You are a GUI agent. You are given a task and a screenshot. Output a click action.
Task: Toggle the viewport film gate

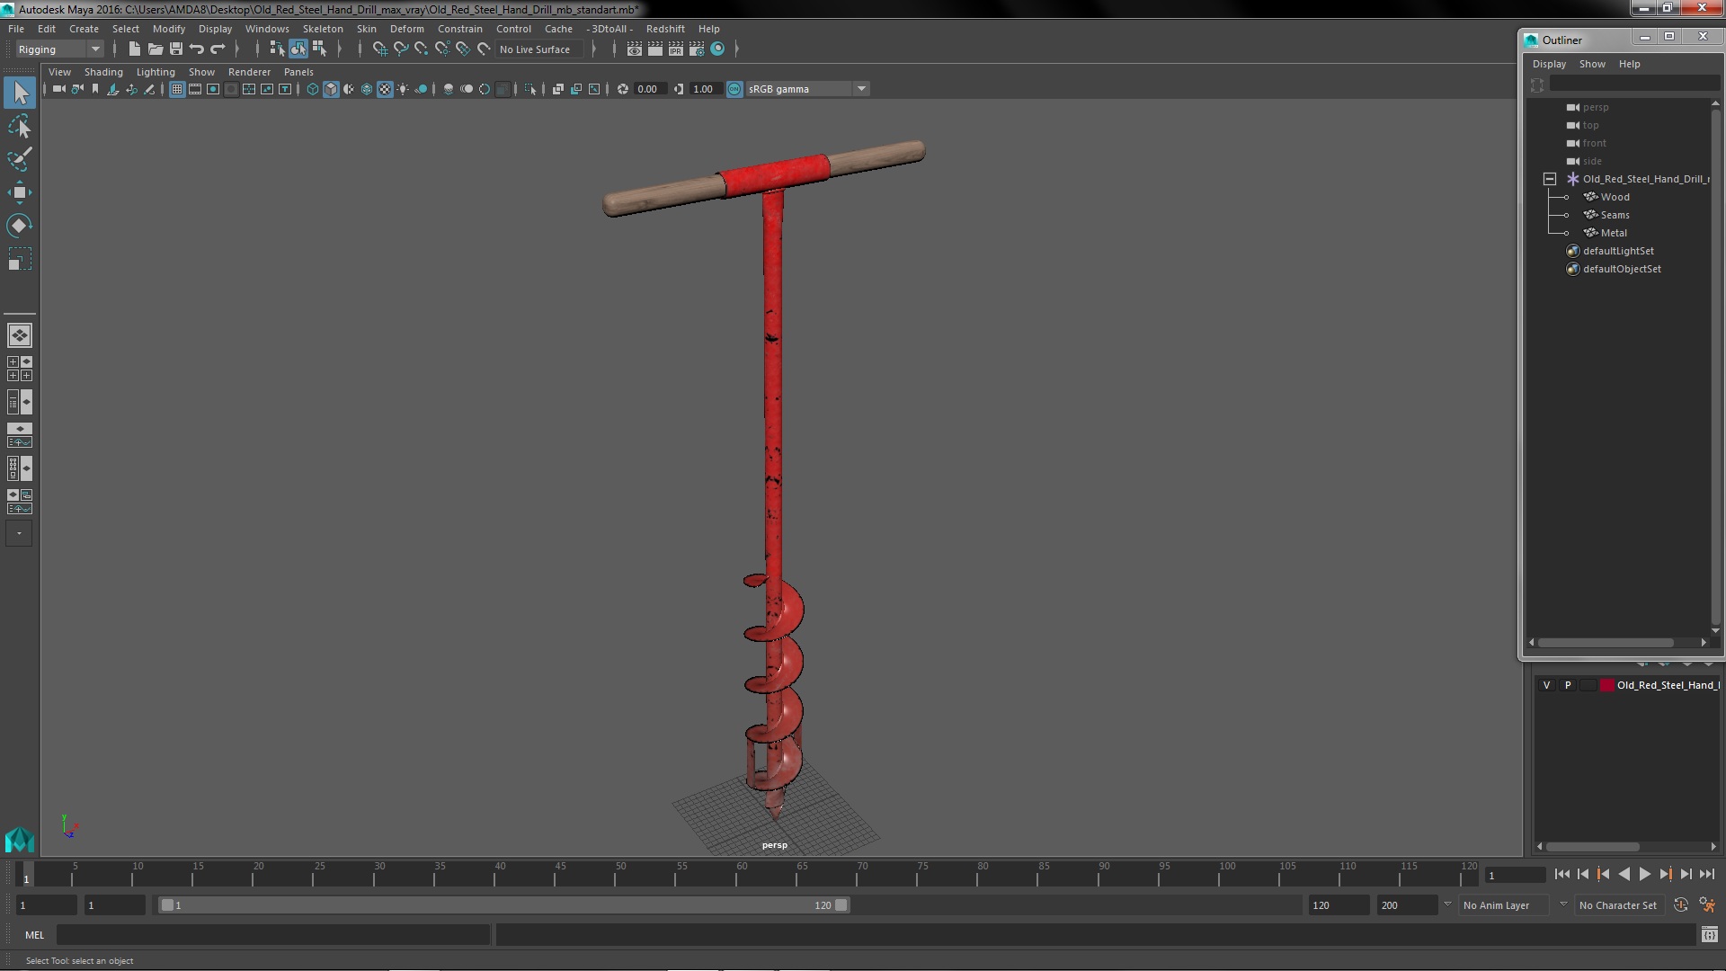click(195, 89)
